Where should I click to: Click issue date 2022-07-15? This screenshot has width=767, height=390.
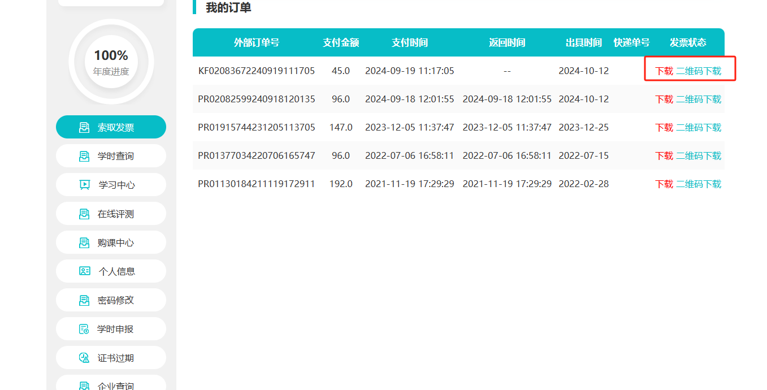[x=584, y=156]
